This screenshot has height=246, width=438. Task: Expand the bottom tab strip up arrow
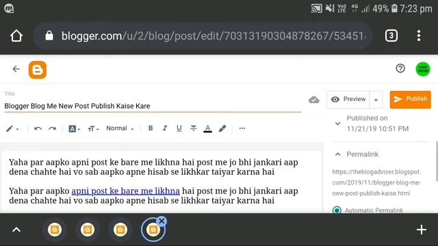click(16, 230)
